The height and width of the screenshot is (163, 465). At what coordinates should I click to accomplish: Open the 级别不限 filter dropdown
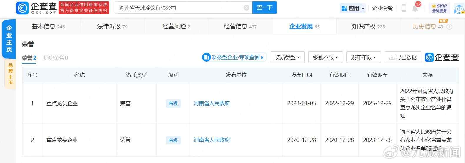point(325,57)
